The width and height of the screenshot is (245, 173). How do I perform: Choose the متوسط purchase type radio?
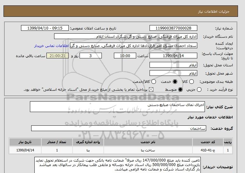[180, 90]
